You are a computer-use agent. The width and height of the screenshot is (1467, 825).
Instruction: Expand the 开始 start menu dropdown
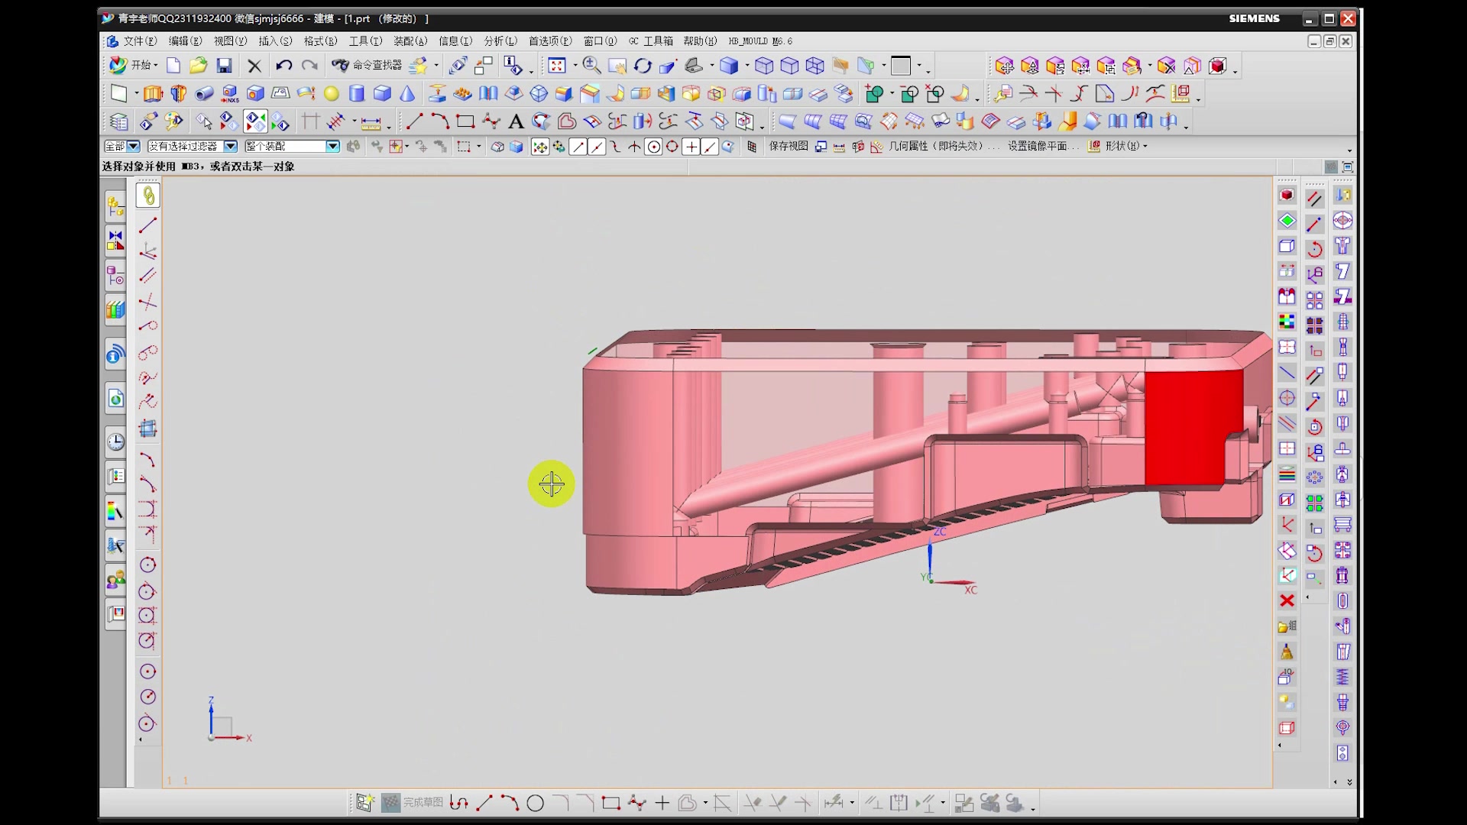click(x=141, y=65)
